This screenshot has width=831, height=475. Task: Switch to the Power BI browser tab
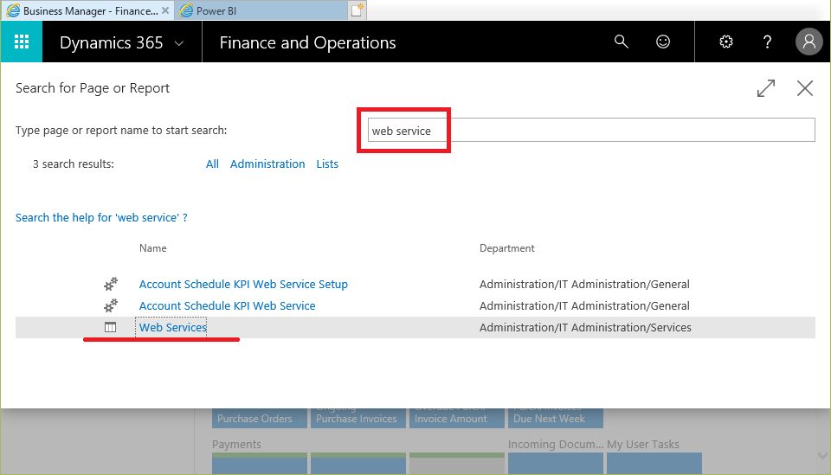262,10
